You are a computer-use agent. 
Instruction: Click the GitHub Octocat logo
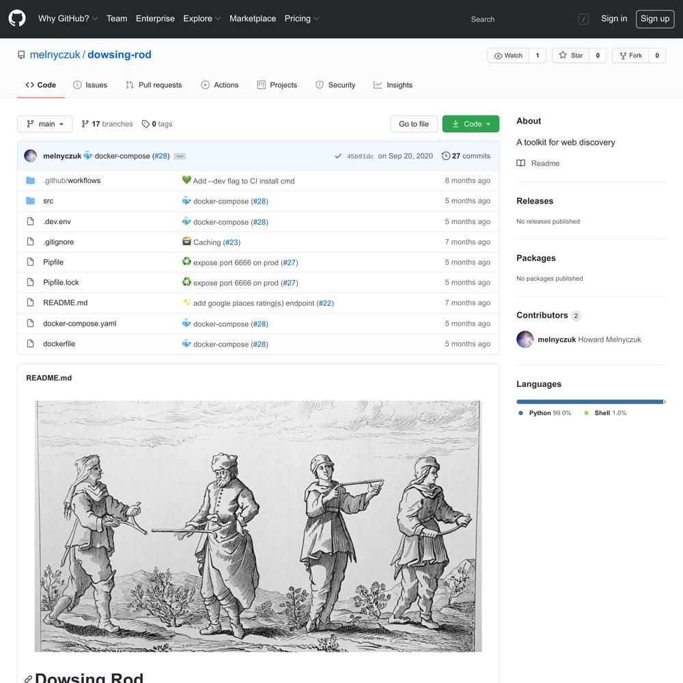click(17, 18)
